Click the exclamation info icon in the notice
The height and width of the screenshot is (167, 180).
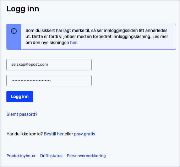coord(14,31)
